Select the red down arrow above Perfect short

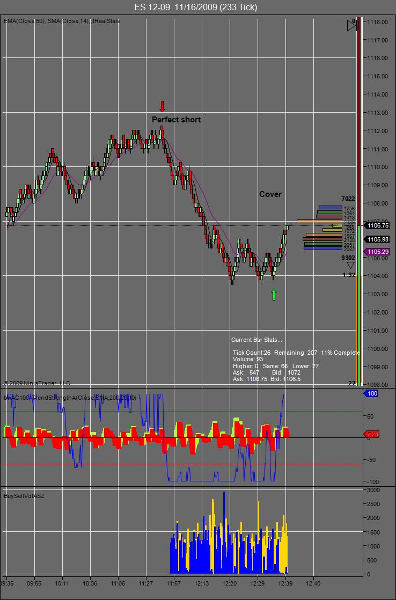pos(162,106)
